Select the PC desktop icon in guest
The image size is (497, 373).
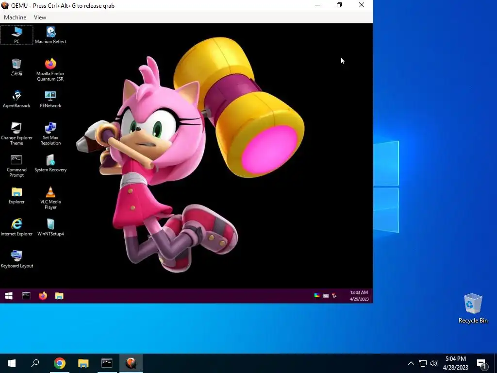pyautogui.click(x=17, y=35)
